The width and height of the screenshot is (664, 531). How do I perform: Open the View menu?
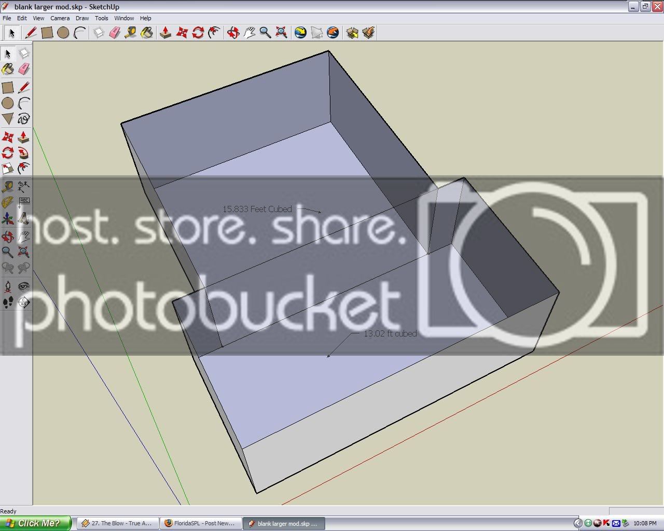pyautogui.click(x=38, y=18)
